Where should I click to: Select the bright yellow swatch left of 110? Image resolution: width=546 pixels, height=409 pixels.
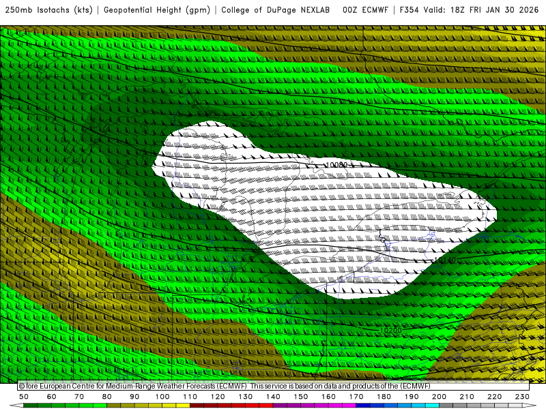coord(183,405)
